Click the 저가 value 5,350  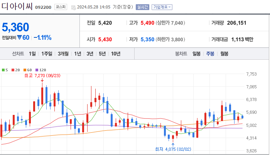(147, 39)
